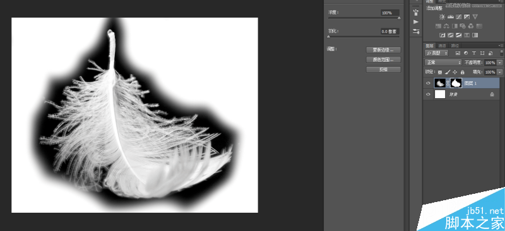
Task: Switch to the 样式 Styles tab
Action: tap(442, 2)
